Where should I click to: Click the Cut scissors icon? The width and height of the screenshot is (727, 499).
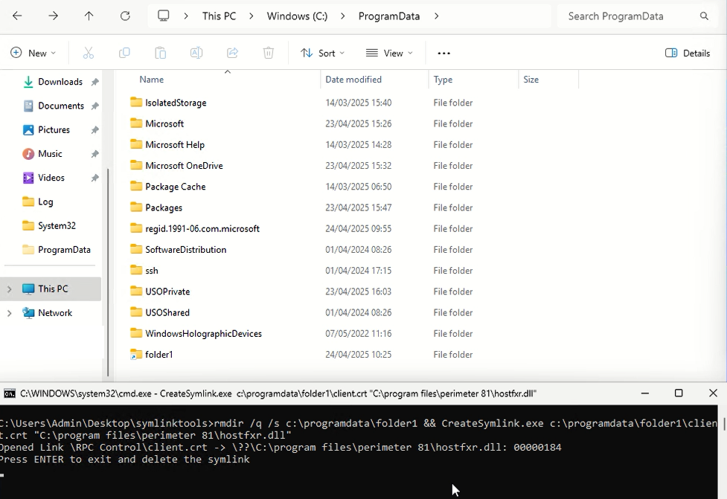click(88, 53)
